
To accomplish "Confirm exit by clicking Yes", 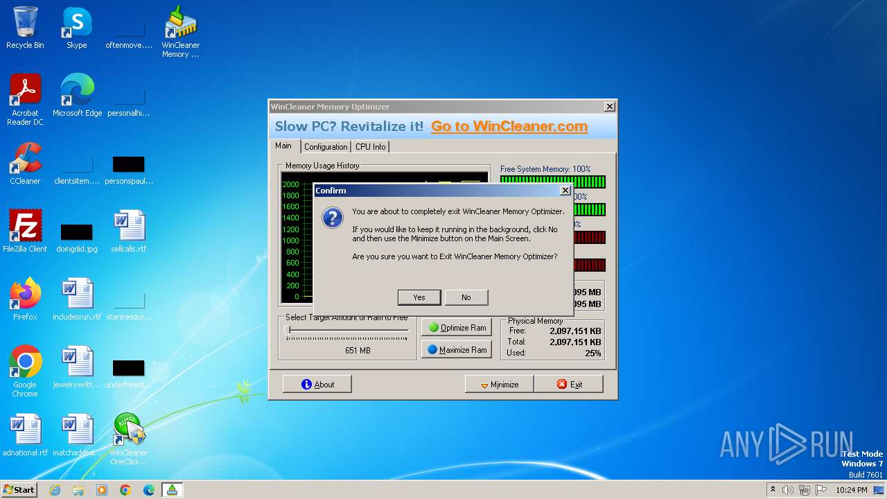I will pyautogui.click(x=419, y=297).
